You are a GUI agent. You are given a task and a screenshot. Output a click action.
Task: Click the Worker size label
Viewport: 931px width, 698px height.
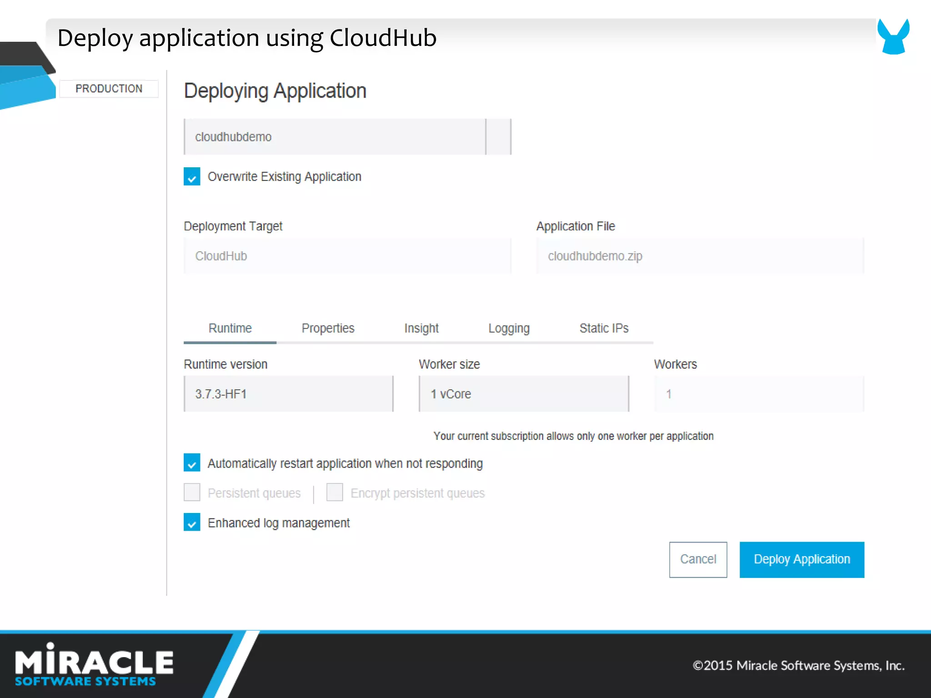tap(449, 364)
